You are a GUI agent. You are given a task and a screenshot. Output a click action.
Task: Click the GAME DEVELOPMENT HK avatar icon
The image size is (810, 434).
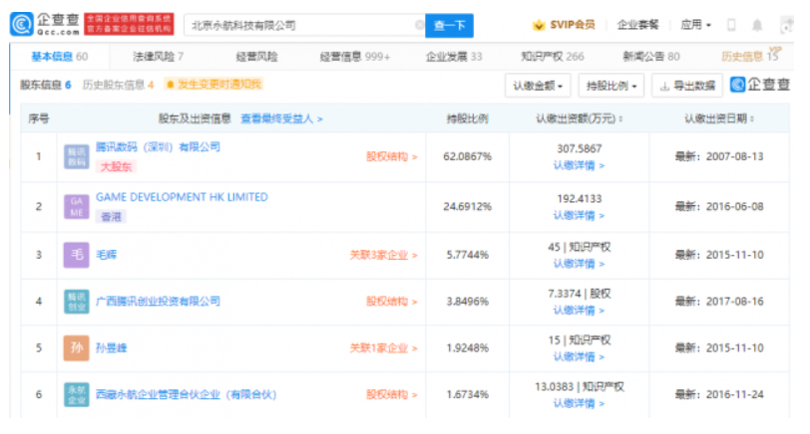pyautogui.click(x=77, y=207)
